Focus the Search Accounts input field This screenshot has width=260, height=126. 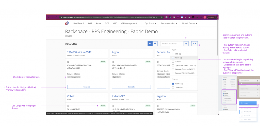(x=172, y=44)
